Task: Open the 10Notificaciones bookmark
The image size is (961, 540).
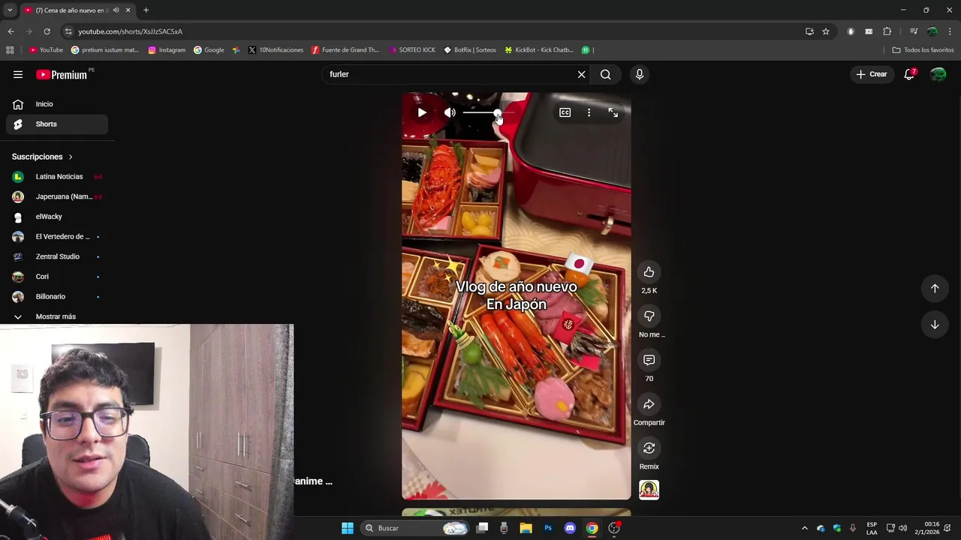Action: coord(276,50)
